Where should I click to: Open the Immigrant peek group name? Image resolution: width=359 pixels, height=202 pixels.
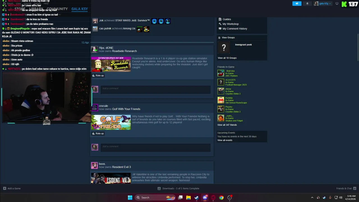point(243,45)
